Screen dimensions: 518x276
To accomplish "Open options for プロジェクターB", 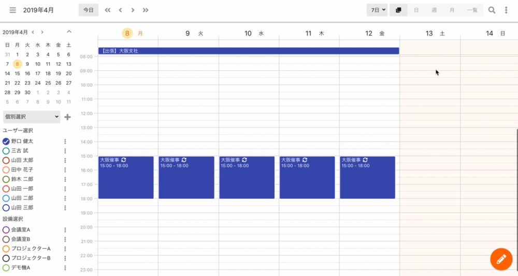I will 65,258.
